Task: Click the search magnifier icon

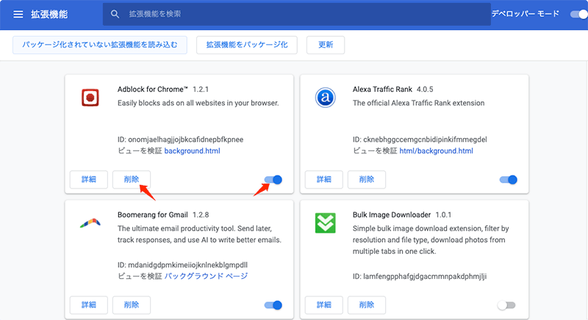Action: [115, 14]
